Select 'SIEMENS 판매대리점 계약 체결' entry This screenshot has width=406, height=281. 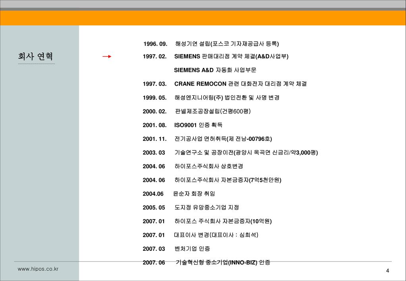(x=231, y=56)
